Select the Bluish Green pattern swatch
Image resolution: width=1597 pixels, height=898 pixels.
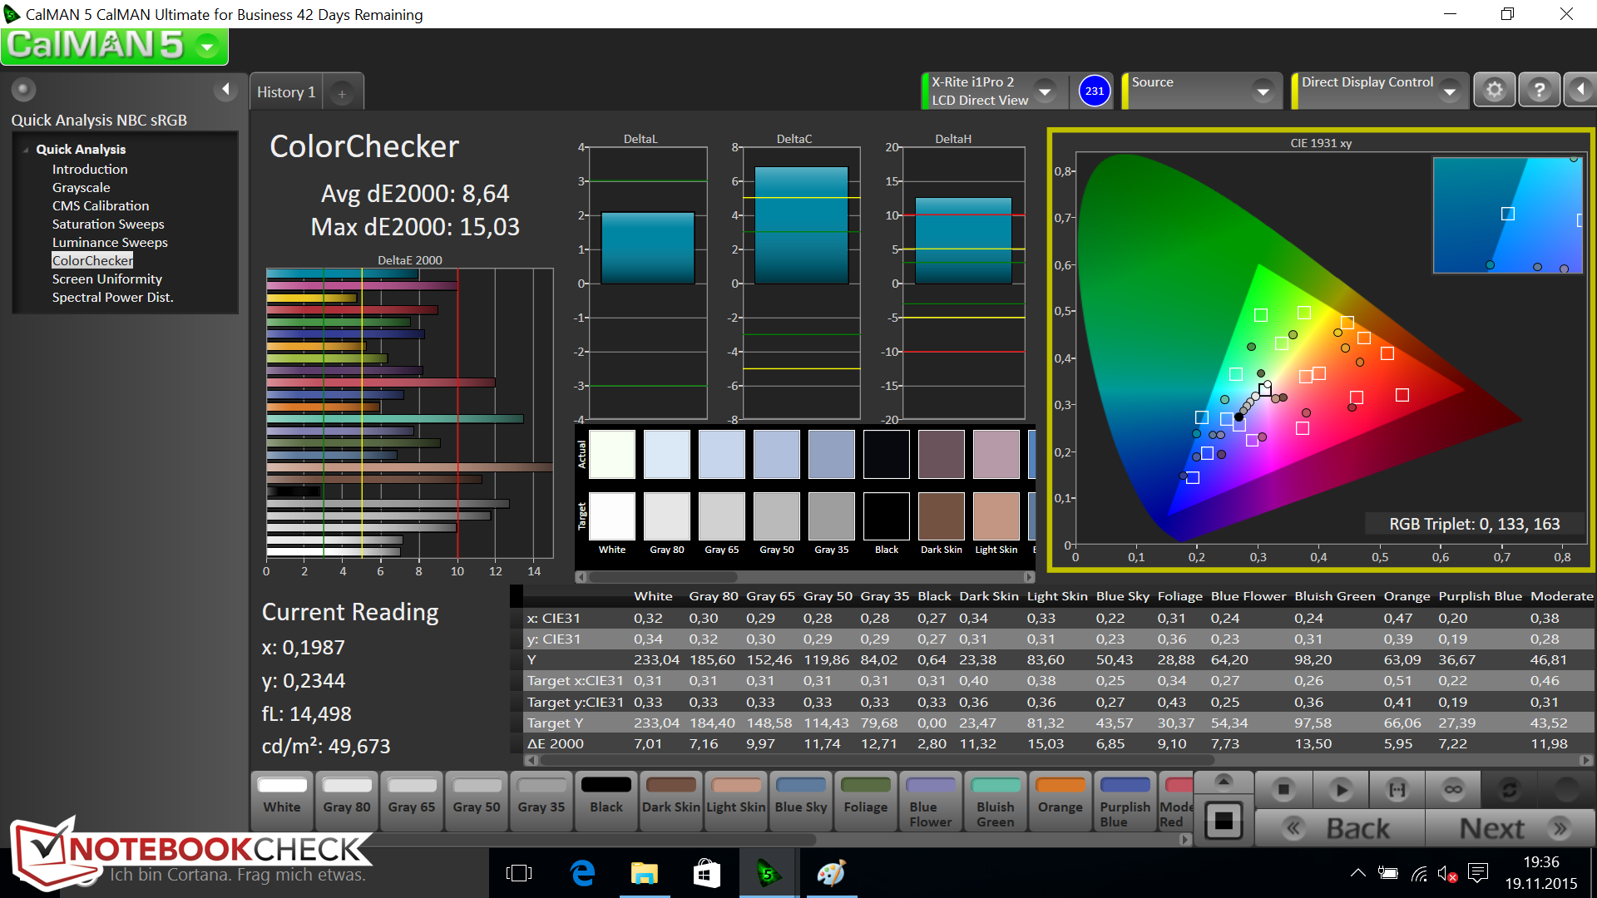(996, 801)
